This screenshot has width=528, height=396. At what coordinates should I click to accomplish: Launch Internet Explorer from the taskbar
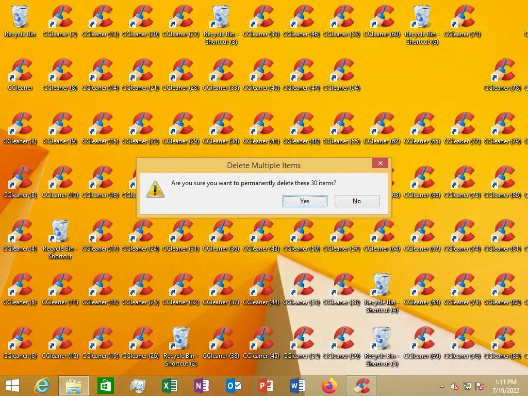[42, 386]
